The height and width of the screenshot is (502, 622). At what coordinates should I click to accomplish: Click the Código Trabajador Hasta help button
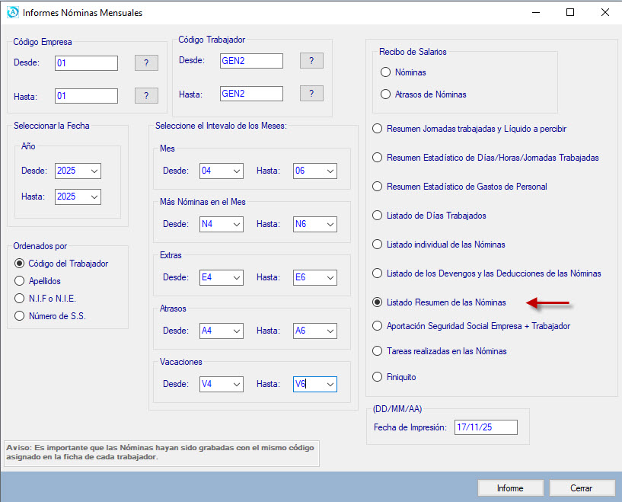pyautogui.click(x=311, y=94)
